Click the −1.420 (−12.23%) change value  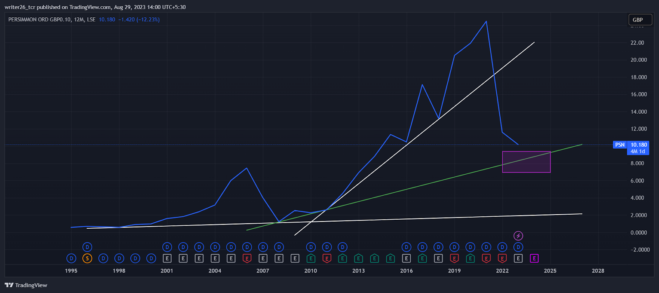[x=139, y=19]
